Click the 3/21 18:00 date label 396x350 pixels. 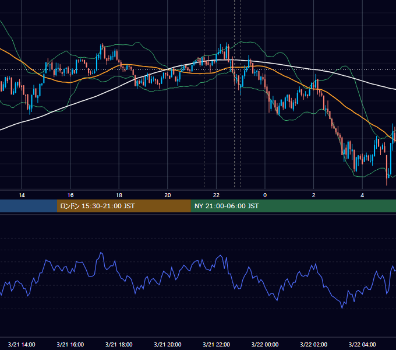(x=119, y=344)
